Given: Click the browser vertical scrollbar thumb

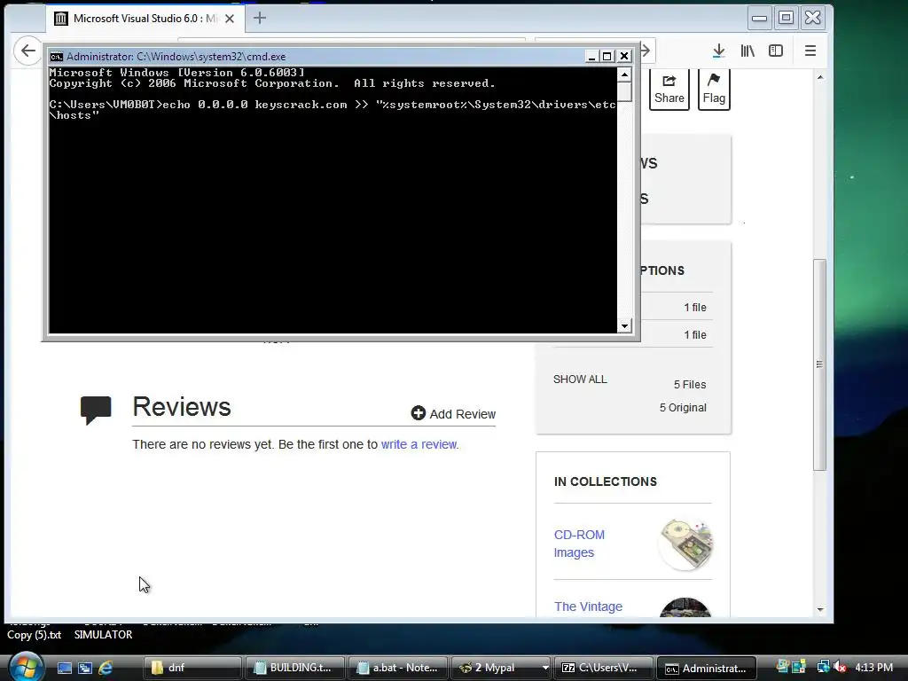Looking at the screenshot, I should click(x=819, y=364).
